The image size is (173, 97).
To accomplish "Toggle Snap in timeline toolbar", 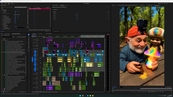I will click(x=34, y=37).
